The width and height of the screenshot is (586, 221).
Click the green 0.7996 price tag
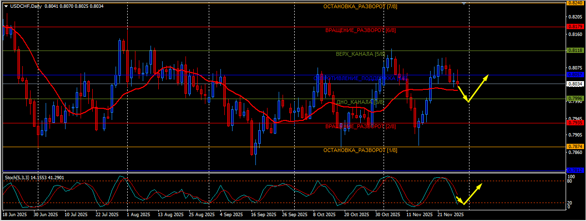pyautogui.click(x=575, y=99)
